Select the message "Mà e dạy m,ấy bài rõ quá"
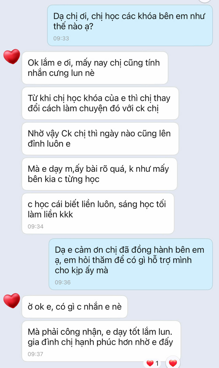The image size is (219, 368). pos(99,174)
